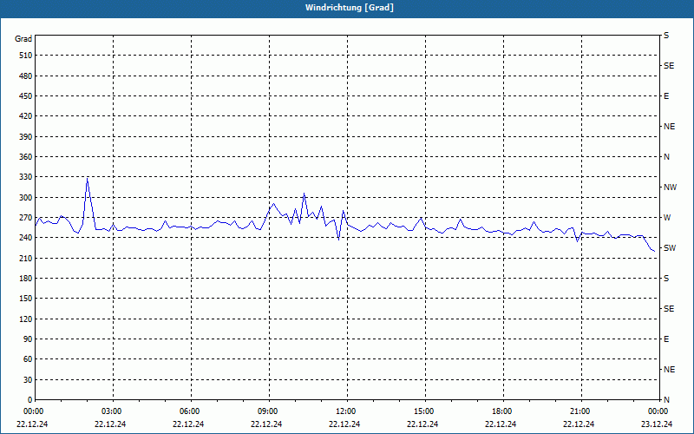
Task: Pick the y-axis value "420"
Action: point(26,116)
